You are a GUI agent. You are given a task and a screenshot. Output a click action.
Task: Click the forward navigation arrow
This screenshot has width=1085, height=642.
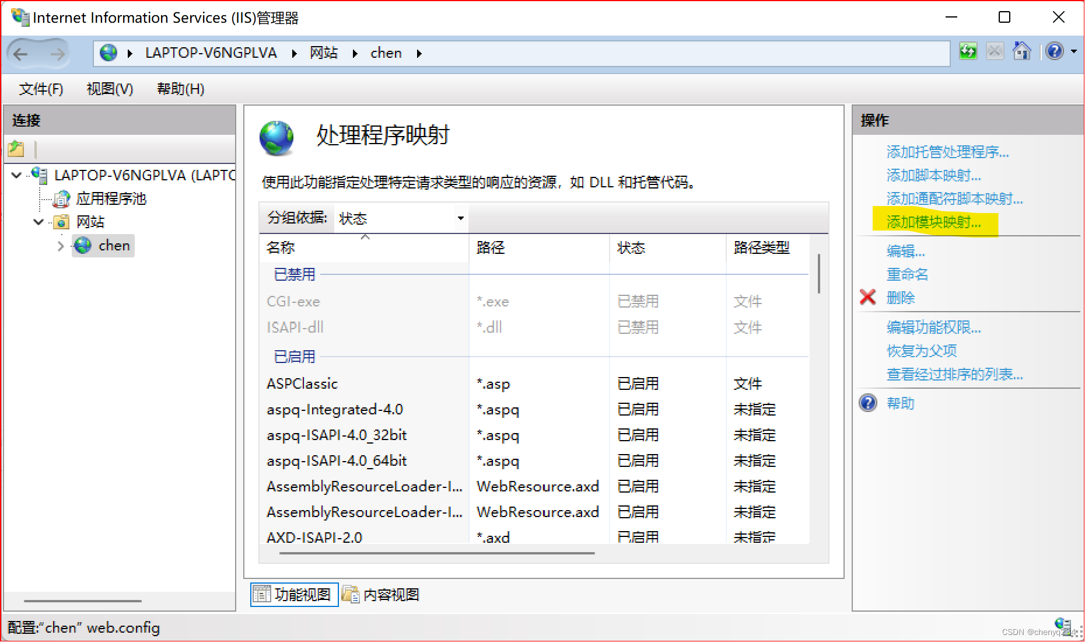[x=58, y=53]
